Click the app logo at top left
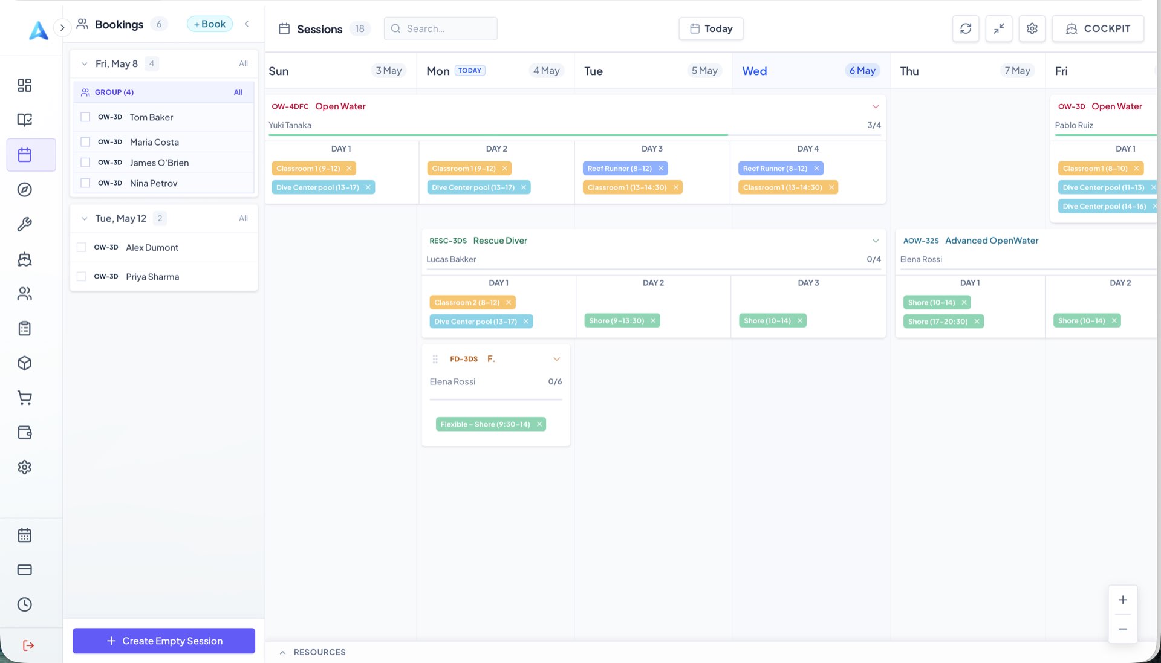This screenshot has height=663, width=1161. [39, 30]
